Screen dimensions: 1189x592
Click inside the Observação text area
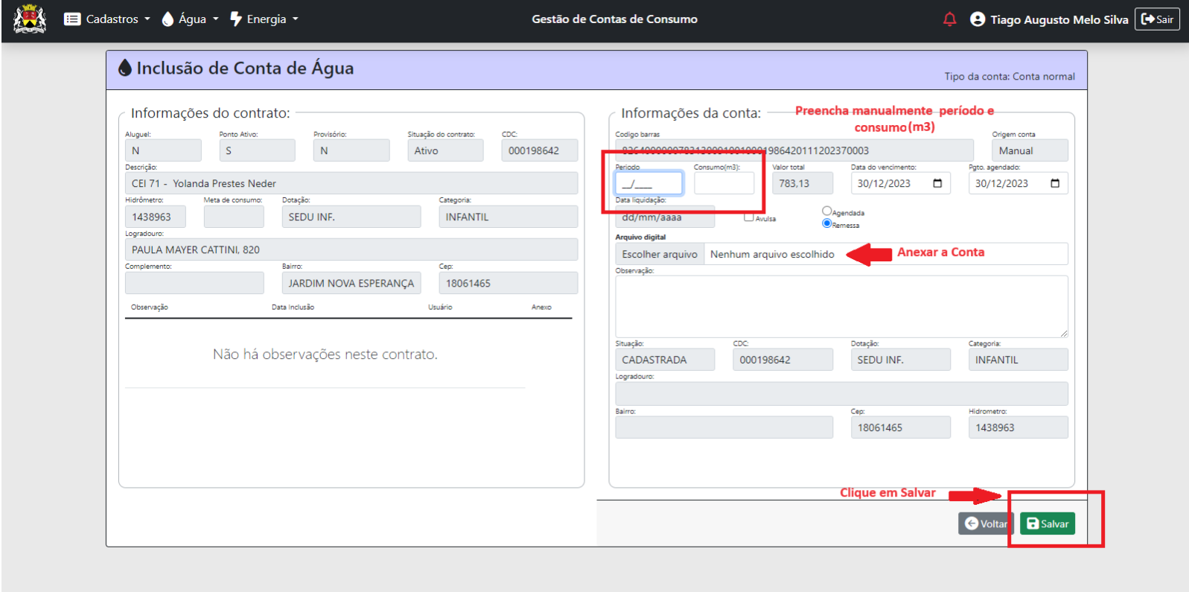click(841, 306)
